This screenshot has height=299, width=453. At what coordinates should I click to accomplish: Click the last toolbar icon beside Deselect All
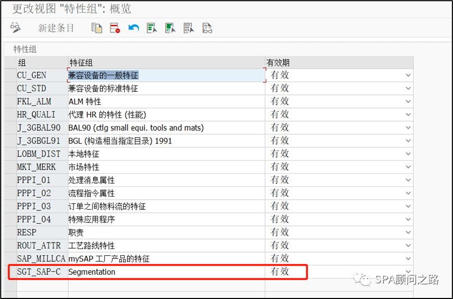[x=207, y=28]
